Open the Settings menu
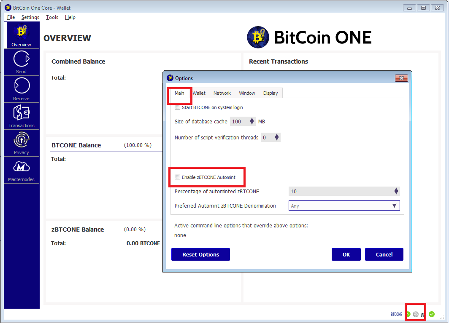 click(30, 17)
